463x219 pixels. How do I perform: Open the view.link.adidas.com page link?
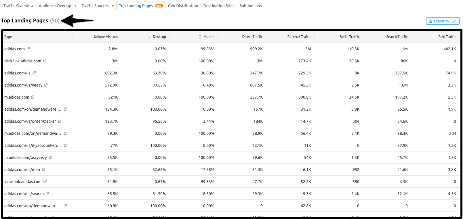click(x=23, y=182)
